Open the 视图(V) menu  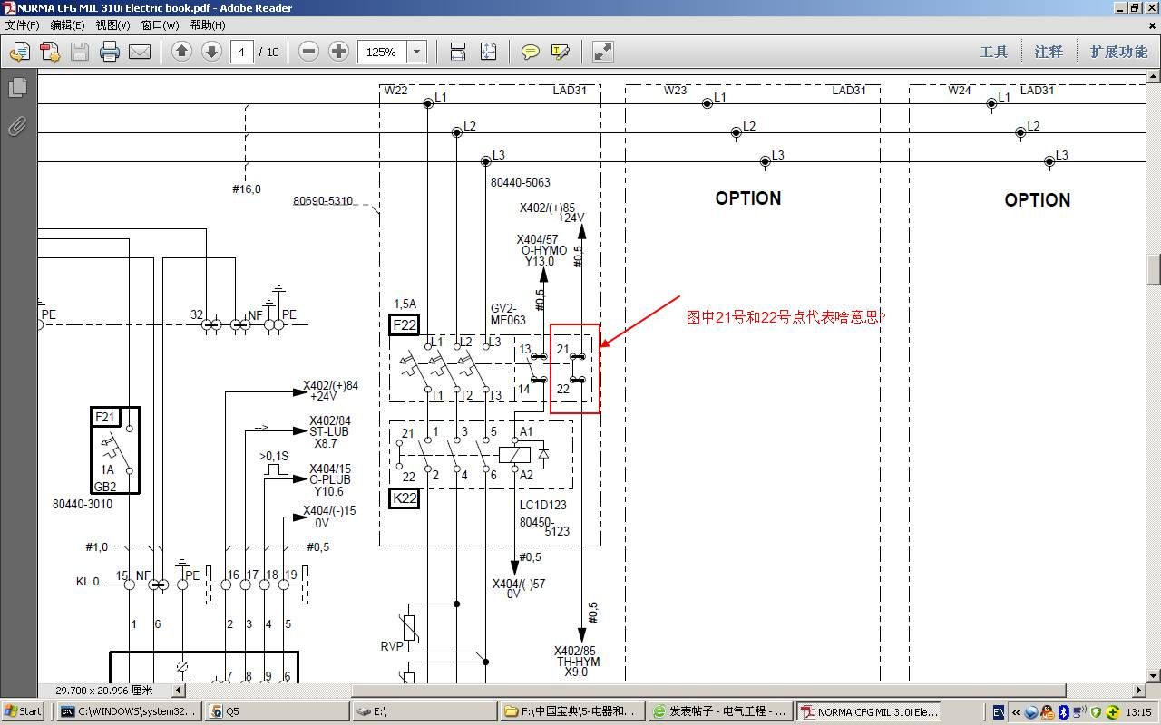[113, 25]
